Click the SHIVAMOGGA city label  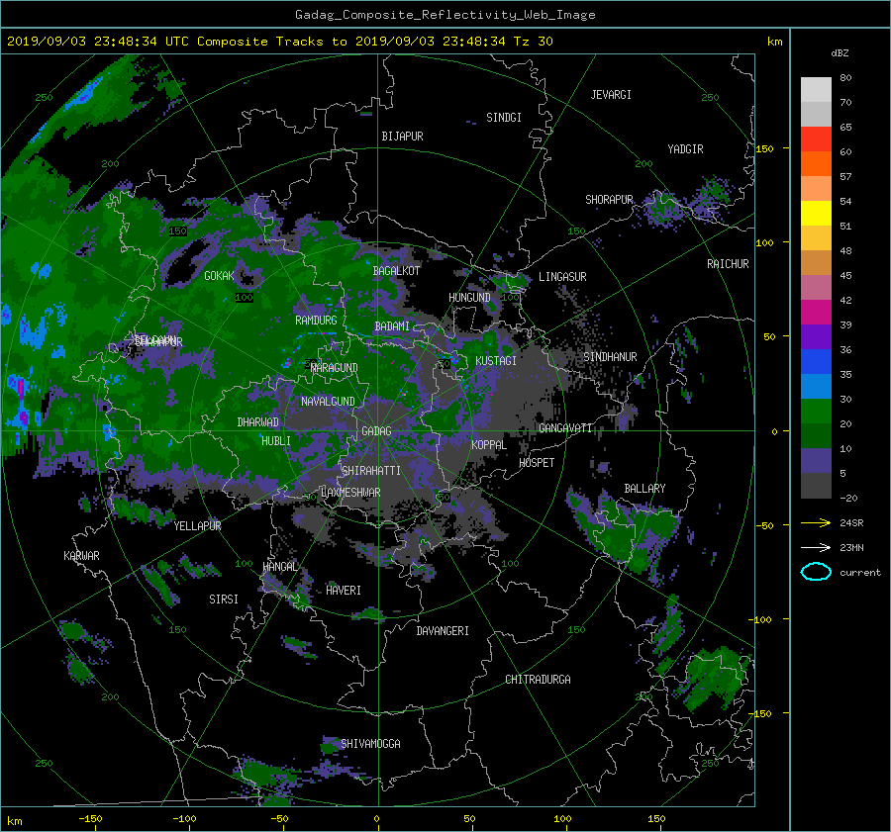[x=370, y=744]
